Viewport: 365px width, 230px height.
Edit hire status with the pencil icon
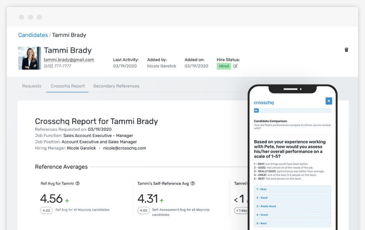click(x=235, y=66)
